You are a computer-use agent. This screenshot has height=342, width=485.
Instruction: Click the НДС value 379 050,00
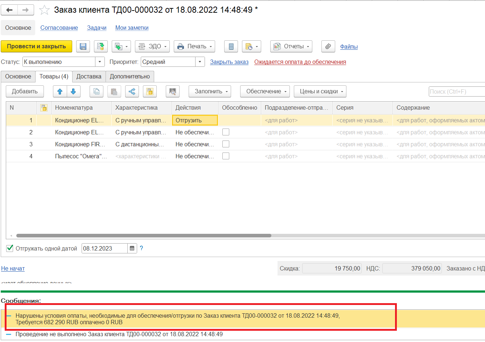pyautogui.click(x=412, y=269)
